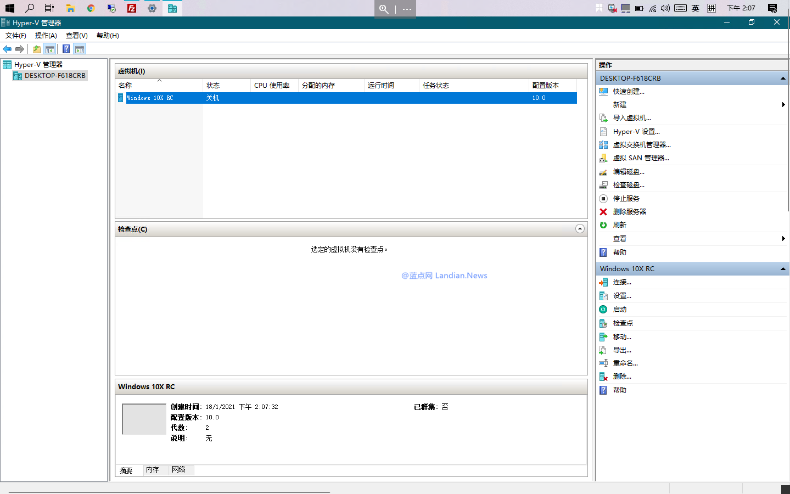Sort by 状态 column header
This screenshot has width=790, height=494.
227,86
